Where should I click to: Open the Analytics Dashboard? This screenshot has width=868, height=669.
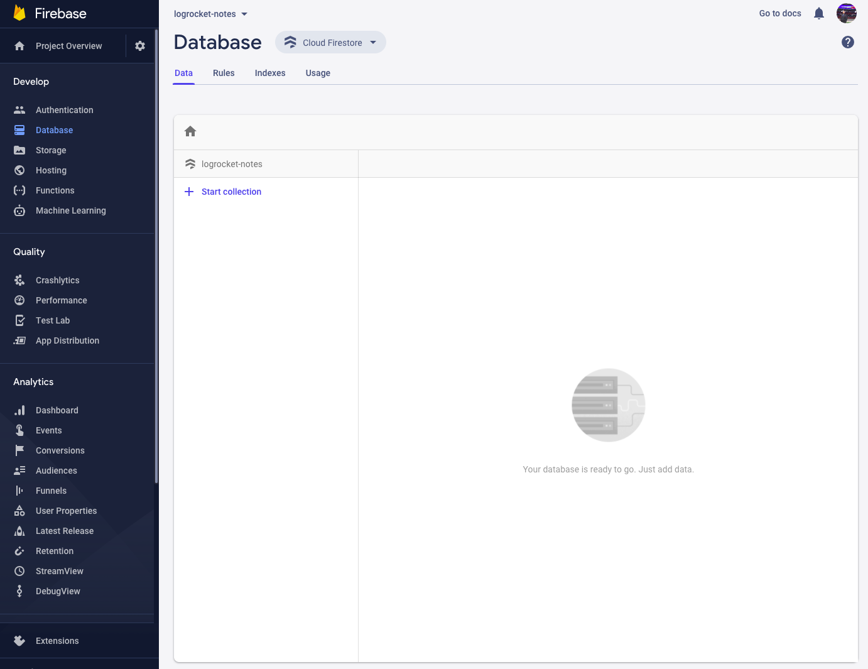click(x=57, y=410)
